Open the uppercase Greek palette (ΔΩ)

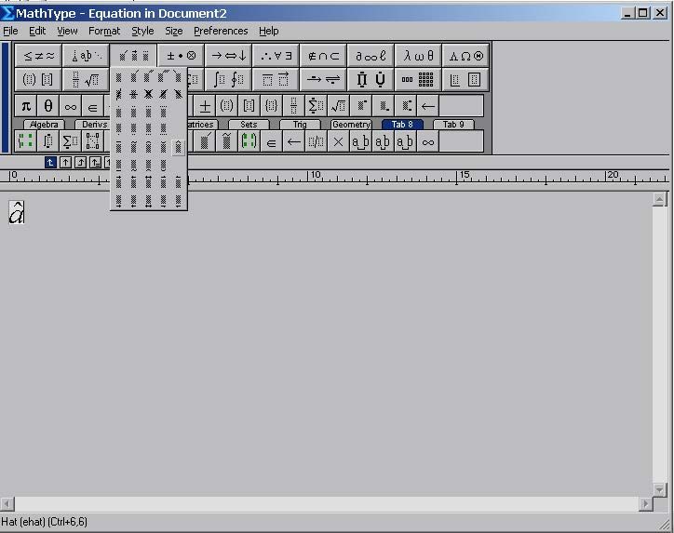[x=465, y=56]
